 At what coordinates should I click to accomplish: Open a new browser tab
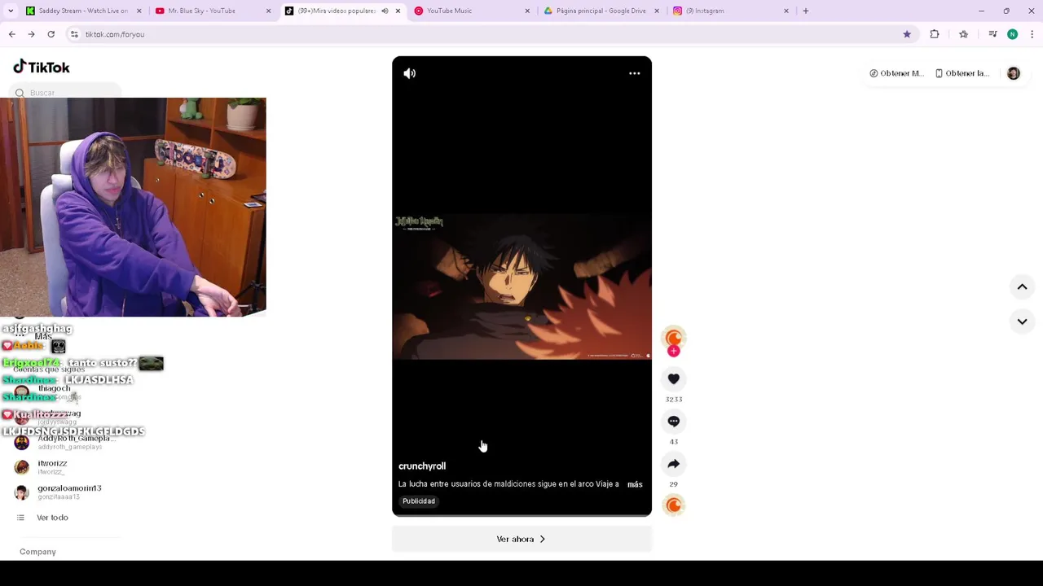point(806,11)
